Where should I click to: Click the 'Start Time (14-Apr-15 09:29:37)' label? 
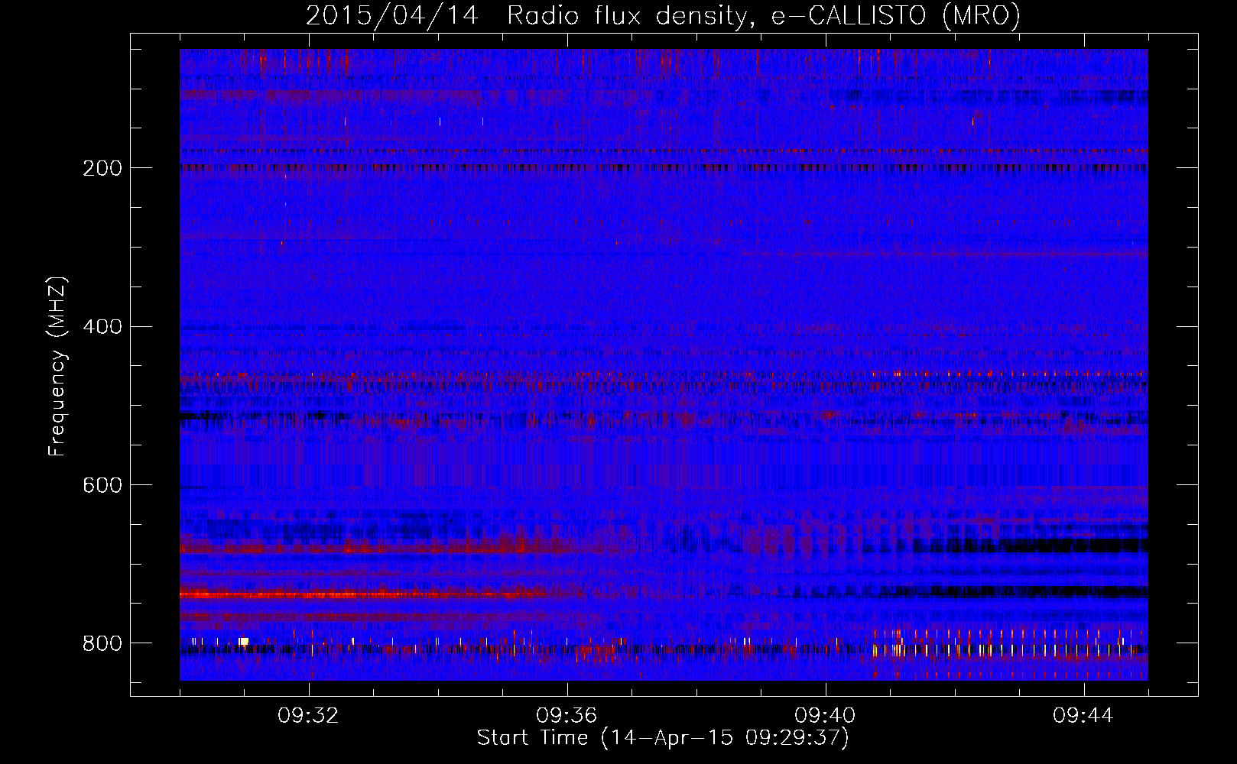click(x=663, y=738)
